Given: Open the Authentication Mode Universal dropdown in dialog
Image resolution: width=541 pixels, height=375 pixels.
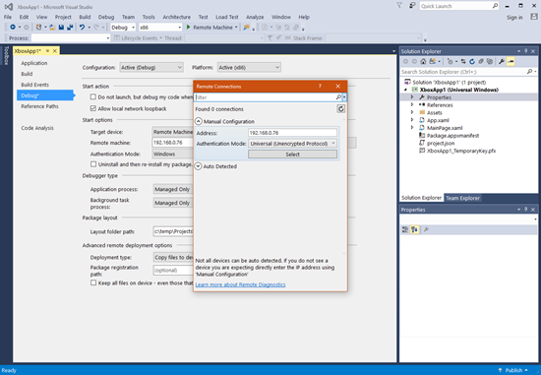Looking at the screenshot, I should click(292, 144).
